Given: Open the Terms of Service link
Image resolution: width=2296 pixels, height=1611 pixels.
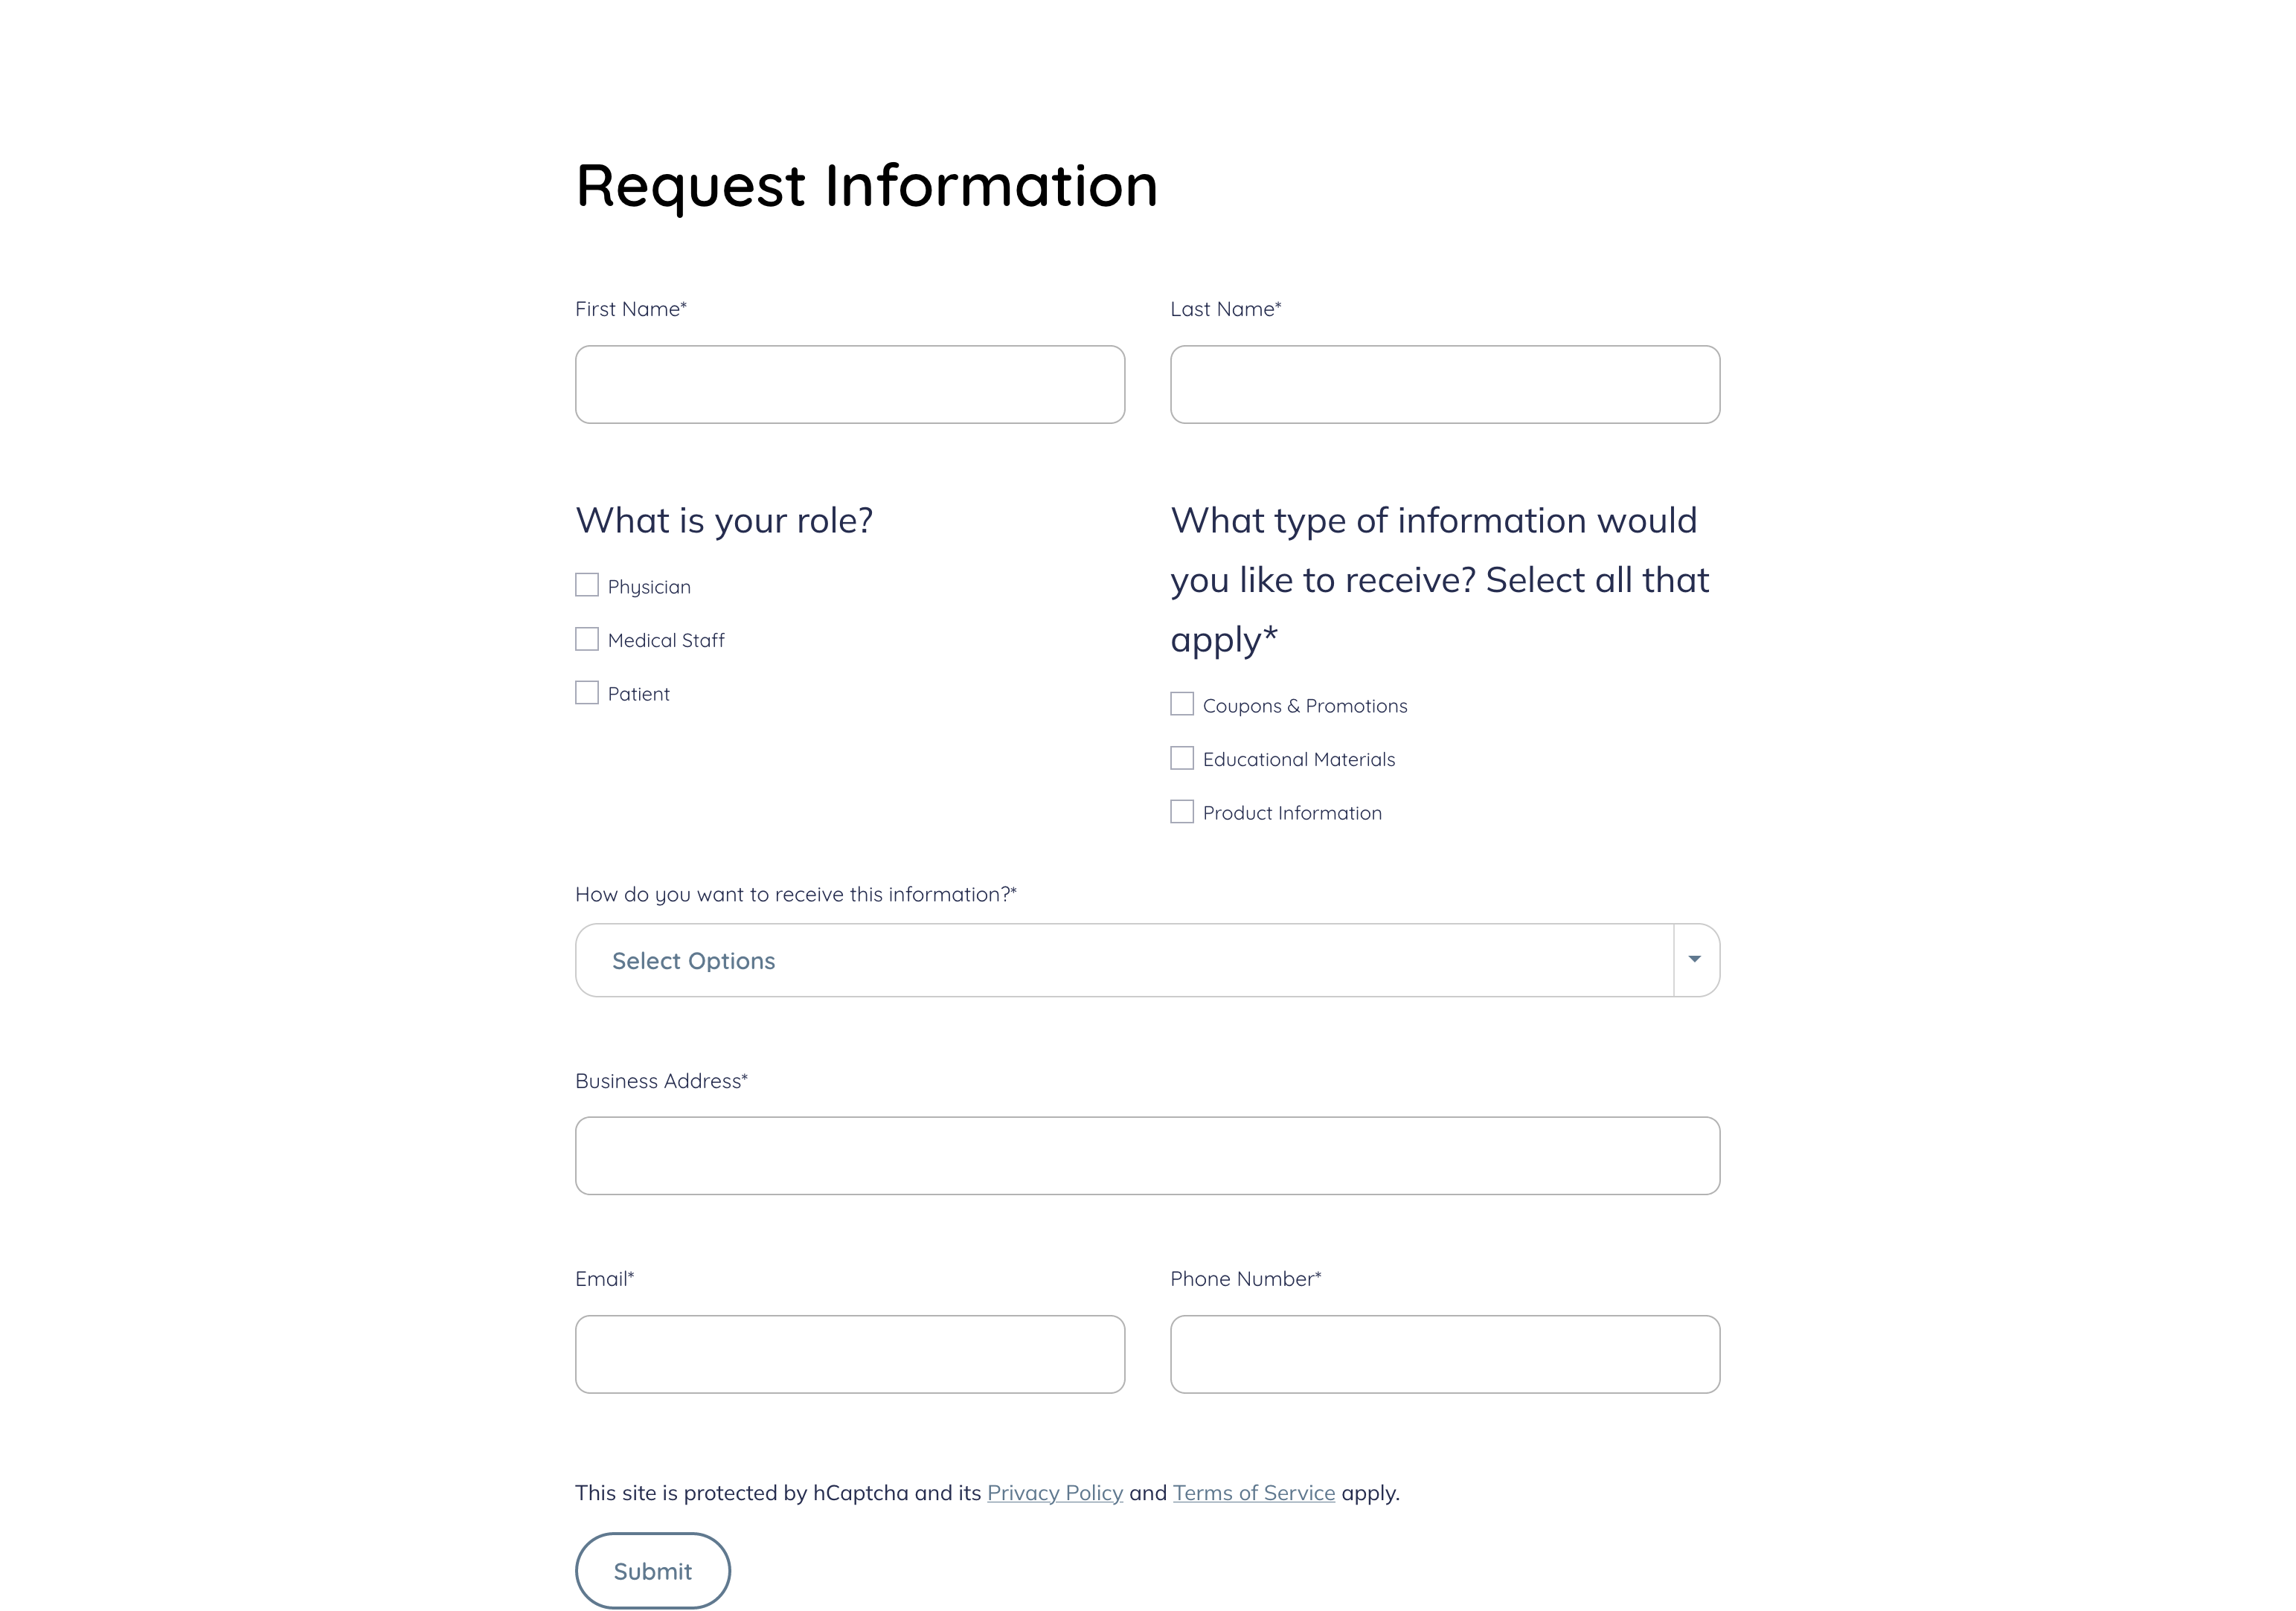Looking at the screenshot, I should coord(1254,1493).
